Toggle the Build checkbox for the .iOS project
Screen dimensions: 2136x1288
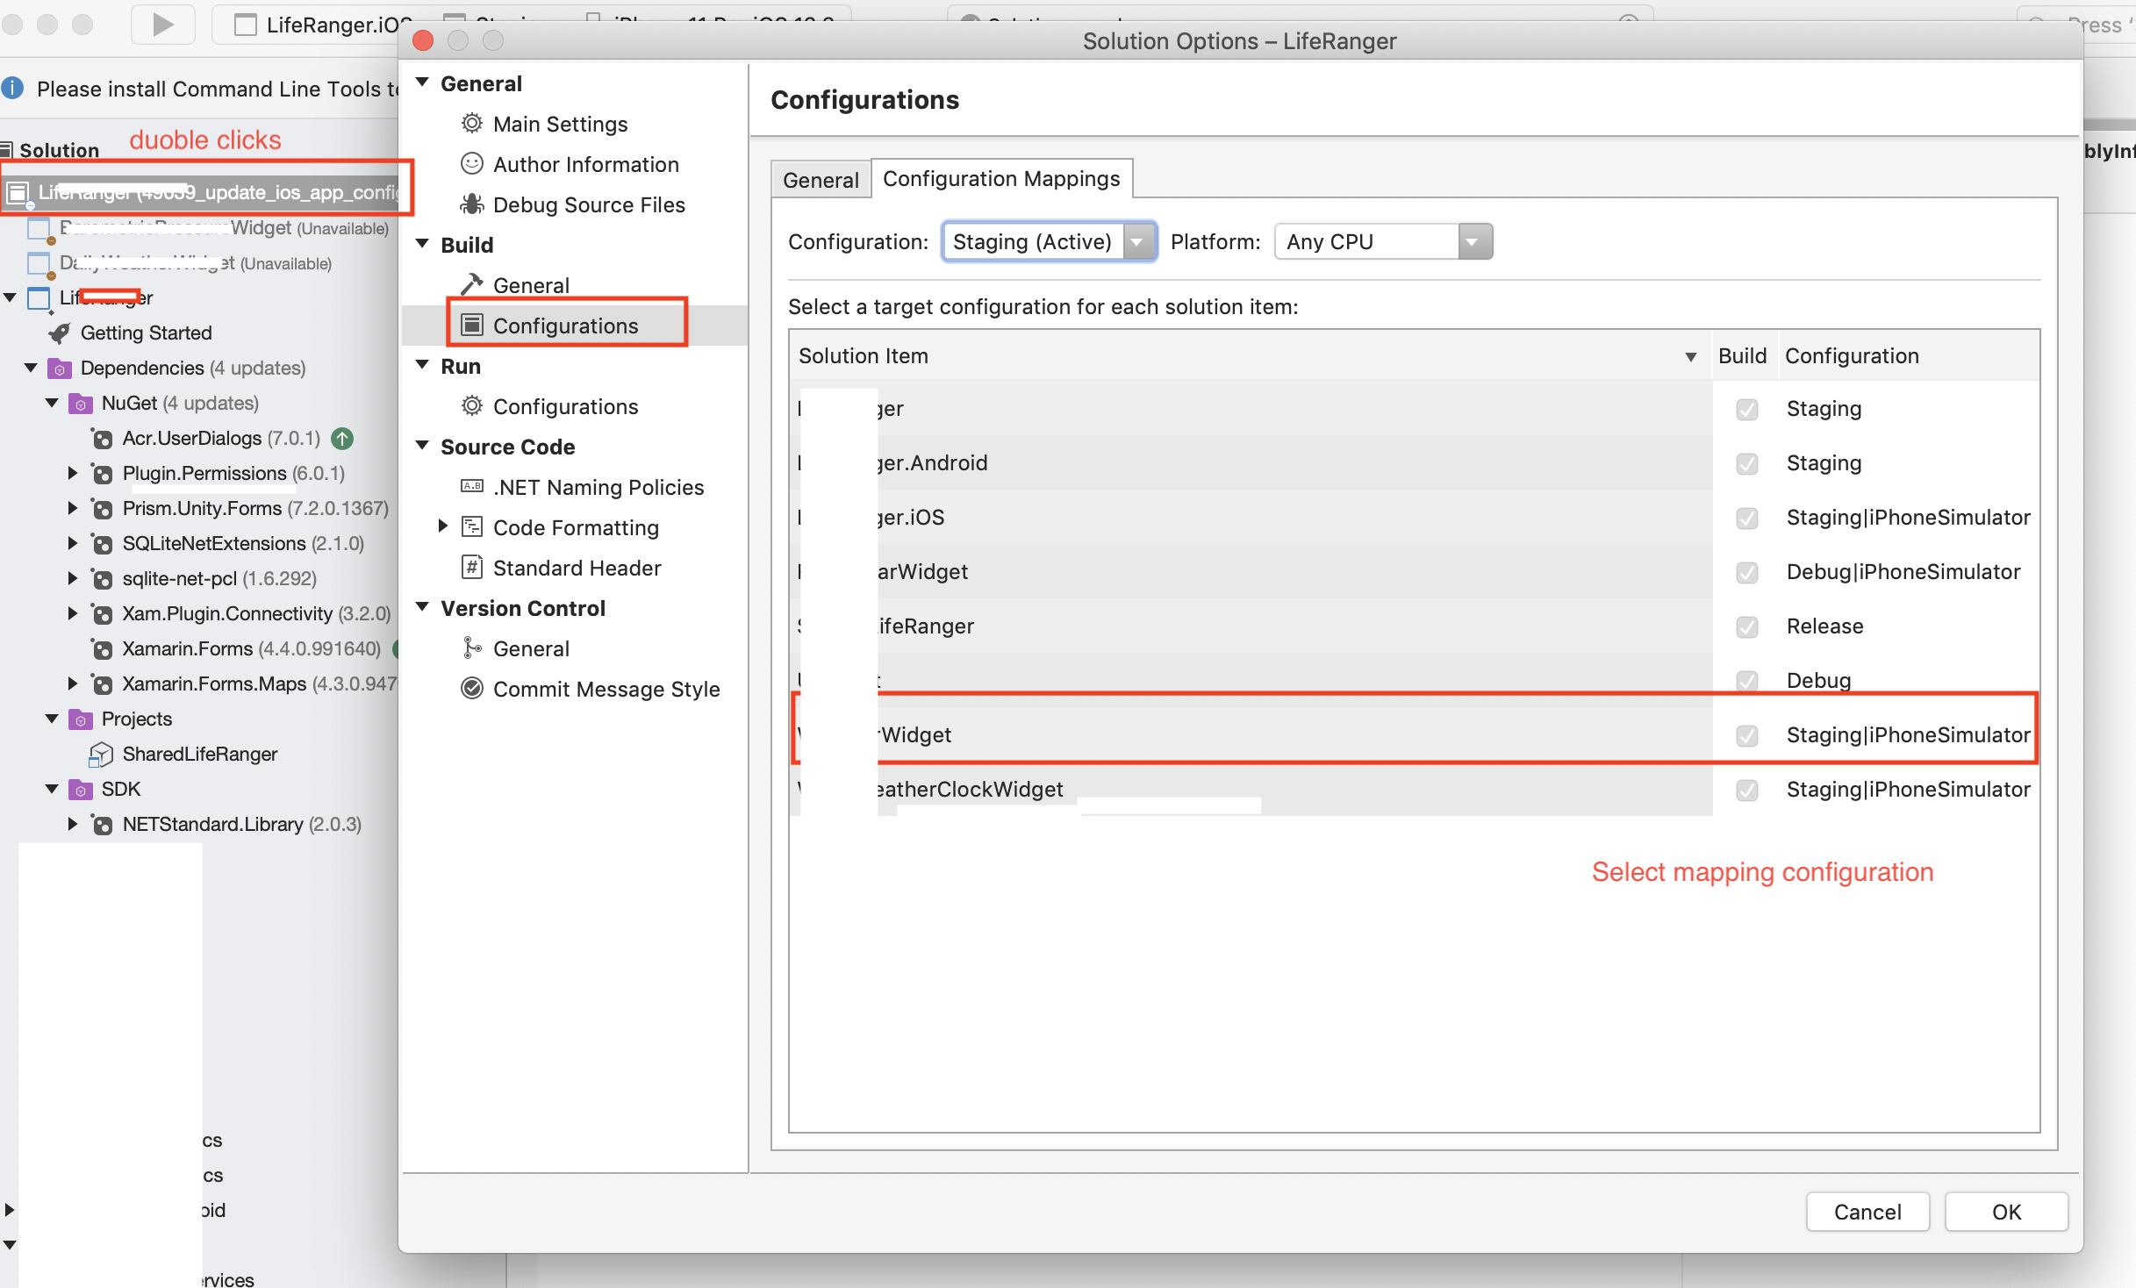click(1747, 518)
